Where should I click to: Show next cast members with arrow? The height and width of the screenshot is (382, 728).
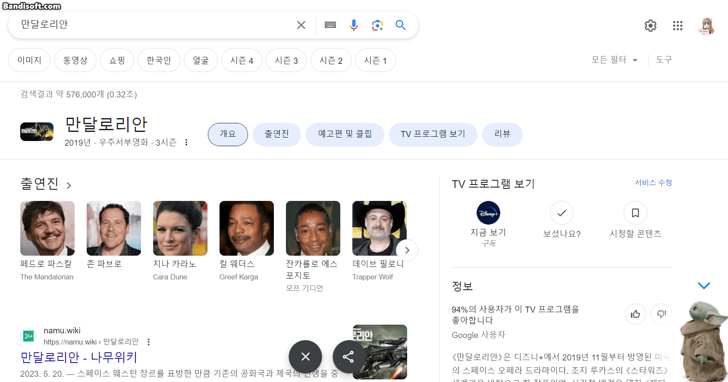pos(407,250)
